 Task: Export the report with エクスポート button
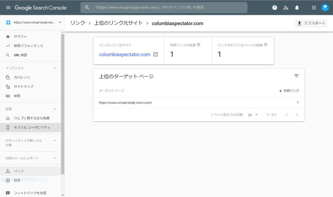(x=311, y=23)
